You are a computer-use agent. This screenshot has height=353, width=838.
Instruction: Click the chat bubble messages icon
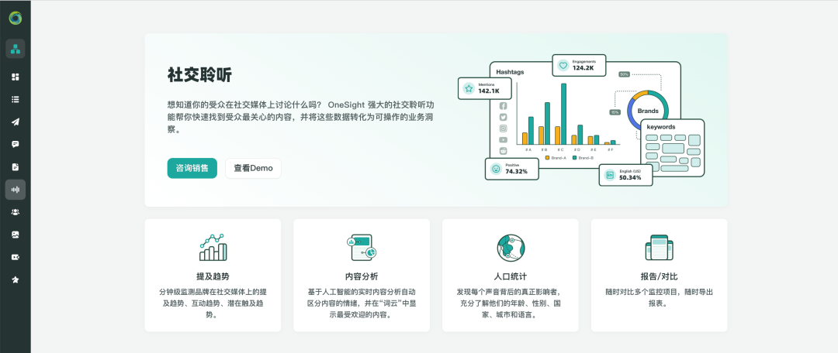pyautogui.click(x=16, y=145)
